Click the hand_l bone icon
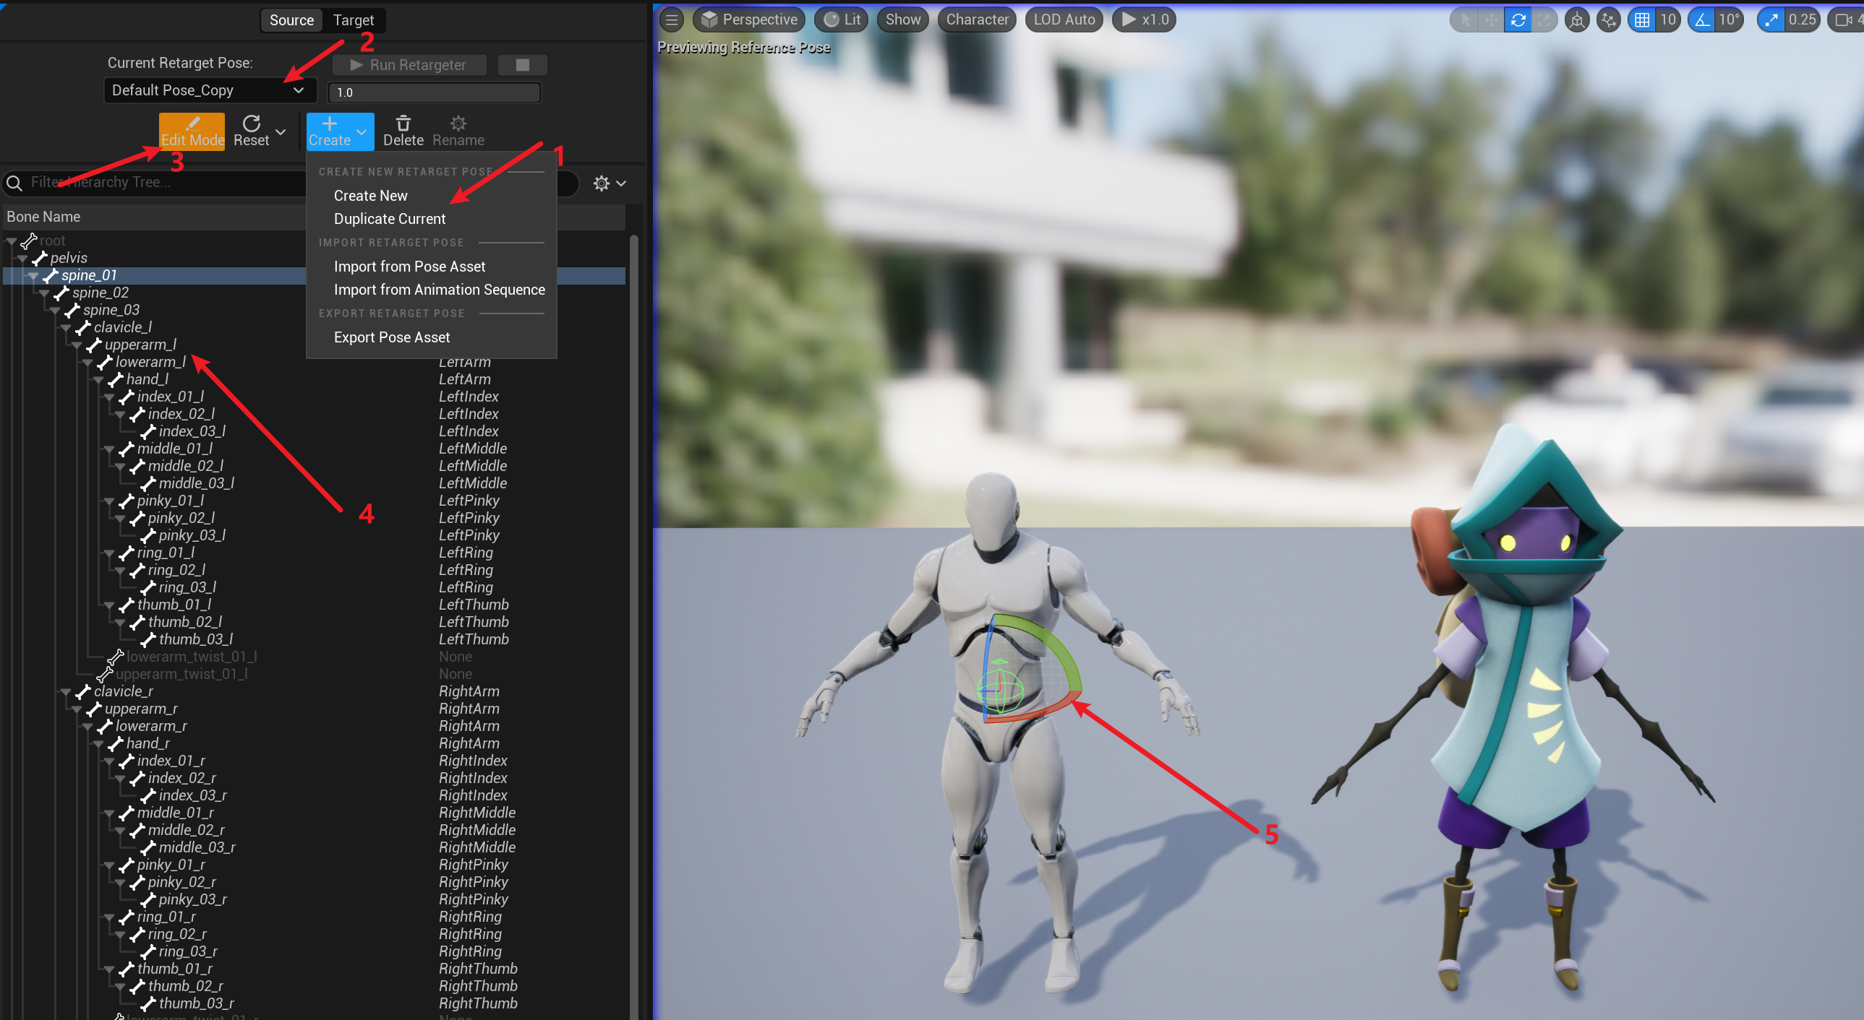1864x1020 pixels. (116, 379)
